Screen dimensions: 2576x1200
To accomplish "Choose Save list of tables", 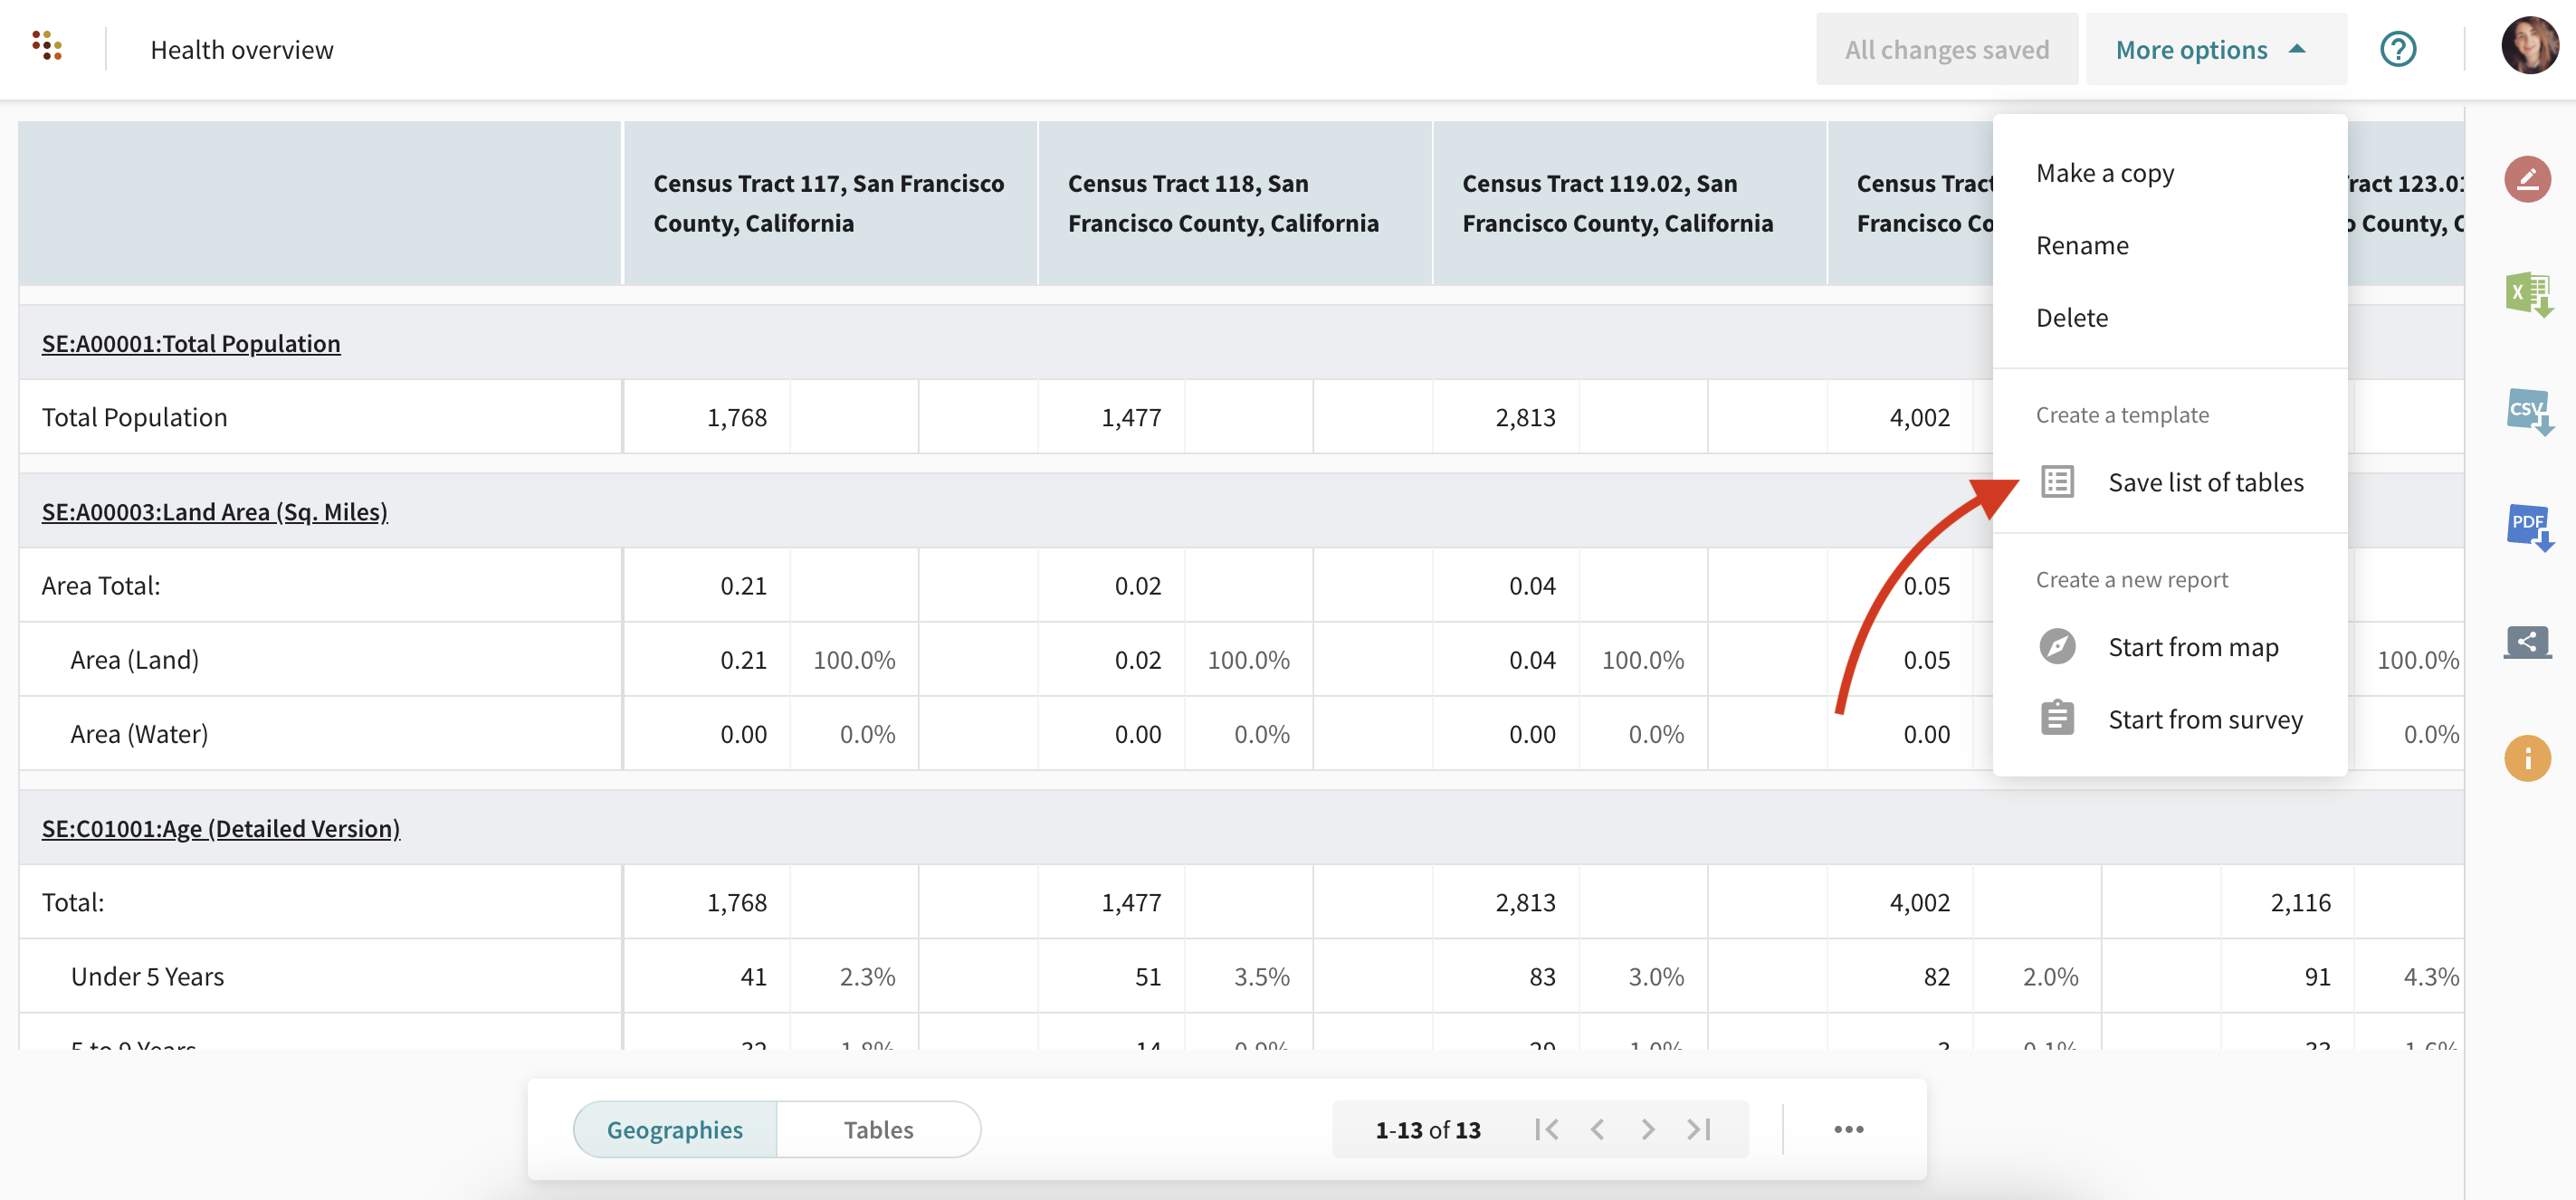I will tap(2204, 482).
